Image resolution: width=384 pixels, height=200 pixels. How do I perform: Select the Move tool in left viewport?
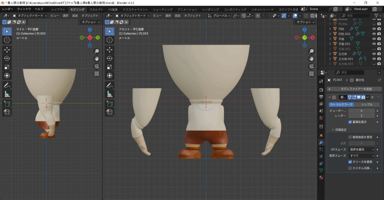7,49
